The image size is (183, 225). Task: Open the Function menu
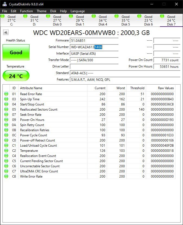tap(26, 11)
